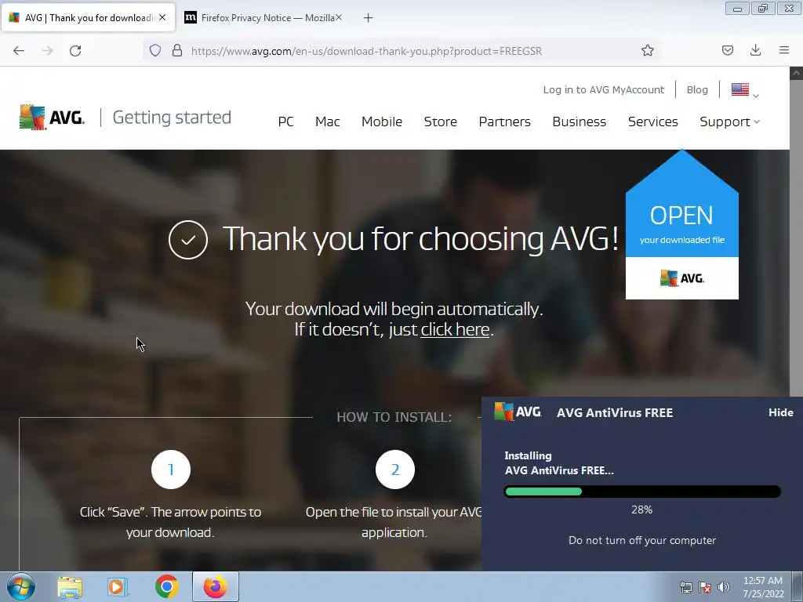Click the AVG logo in installer popup
The image size is (803, 602).
pos(518,412)
